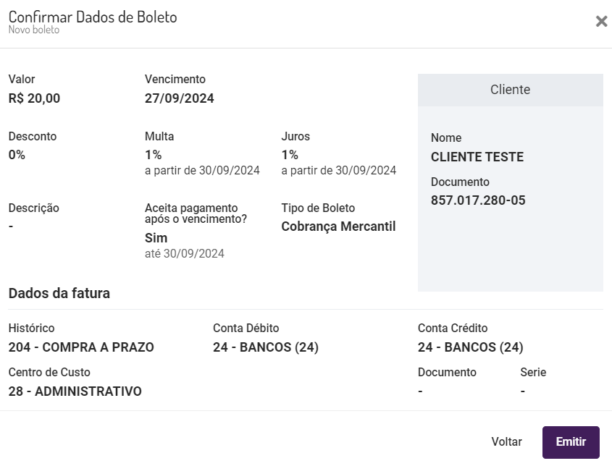
Task: Go back with the Voltar button
Action: (x=506, y=442)
